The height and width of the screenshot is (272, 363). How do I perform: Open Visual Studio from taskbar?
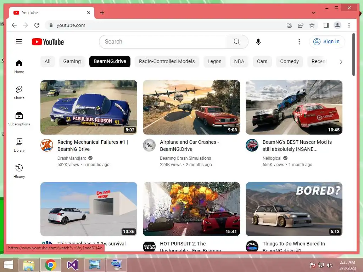72,265
